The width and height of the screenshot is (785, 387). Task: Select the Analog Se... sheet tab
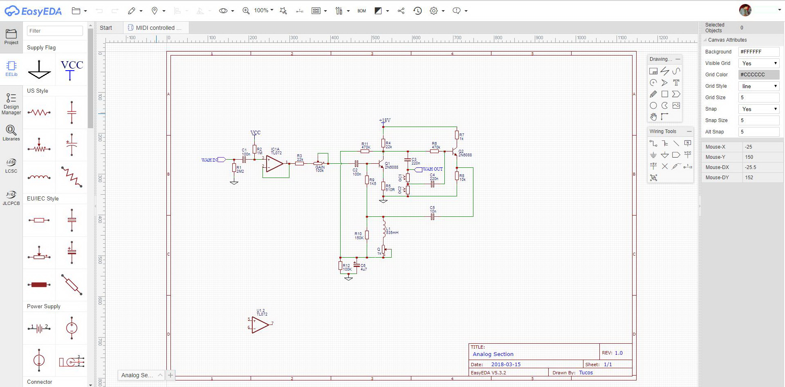point(137,375)
